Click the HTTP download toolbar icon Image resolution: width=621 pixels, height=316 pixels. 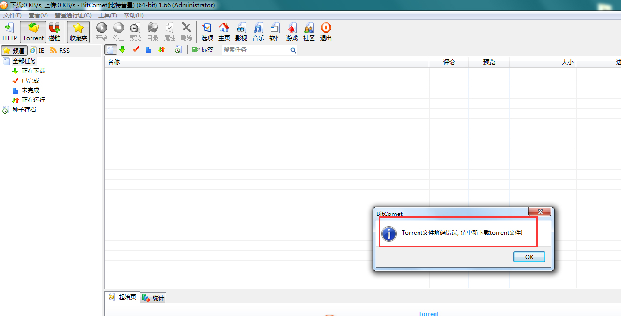click(x=10, y=31)
